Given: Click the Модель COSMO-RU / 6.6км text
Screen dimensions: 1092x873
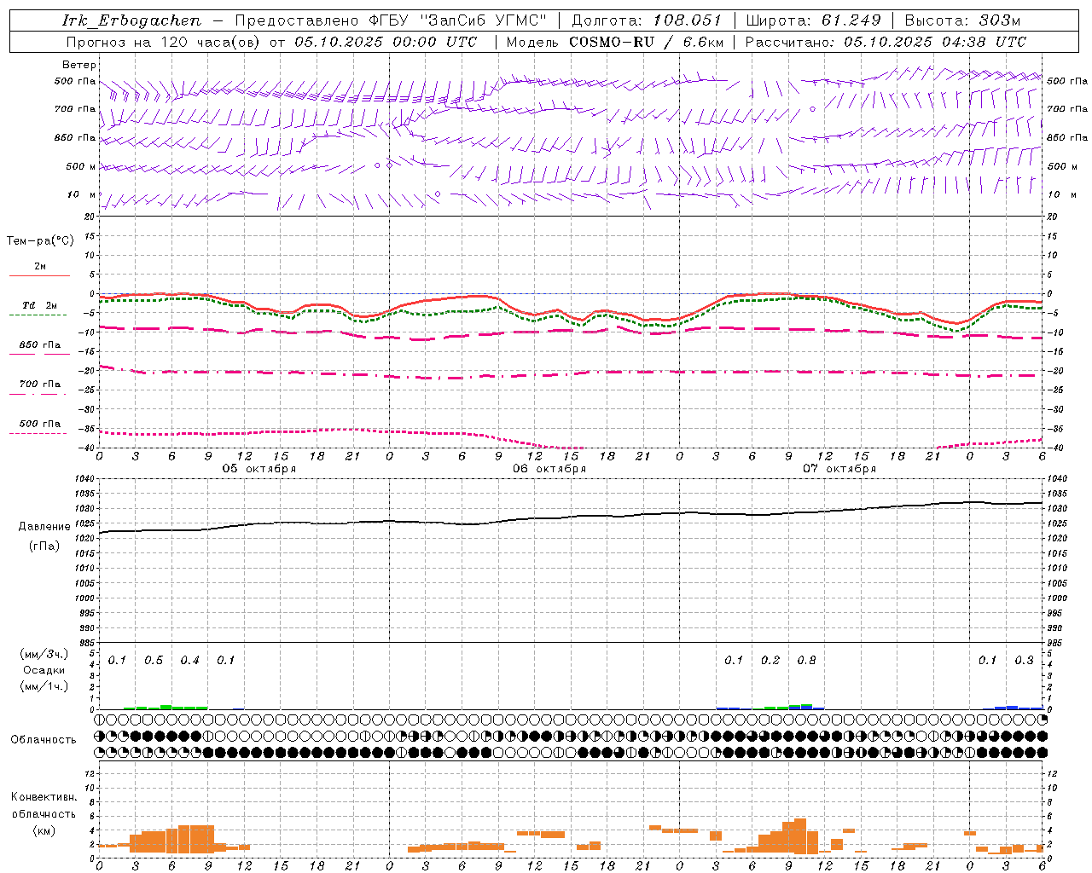Looking at the screenshot, I should (x=615, y=42).
